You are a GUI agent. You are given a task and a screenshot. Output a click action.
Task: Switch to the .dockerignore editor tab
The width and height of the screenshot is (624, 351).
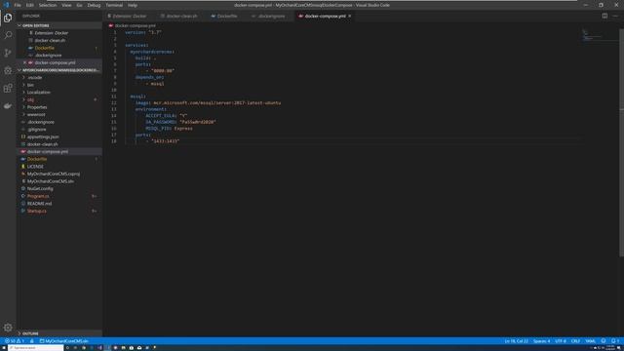pos(271,16)
